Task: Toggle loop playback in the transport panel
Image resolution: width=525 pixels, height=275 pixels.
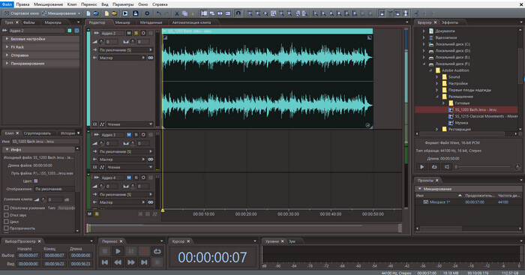Action: click(157, 251)
